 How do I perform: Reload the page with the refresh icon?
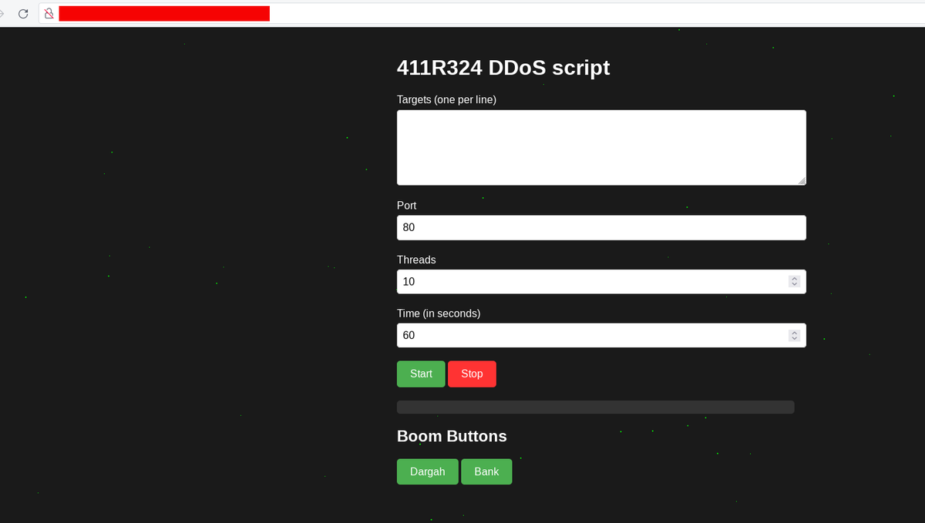pyautogui.click(x=23, y=13)
